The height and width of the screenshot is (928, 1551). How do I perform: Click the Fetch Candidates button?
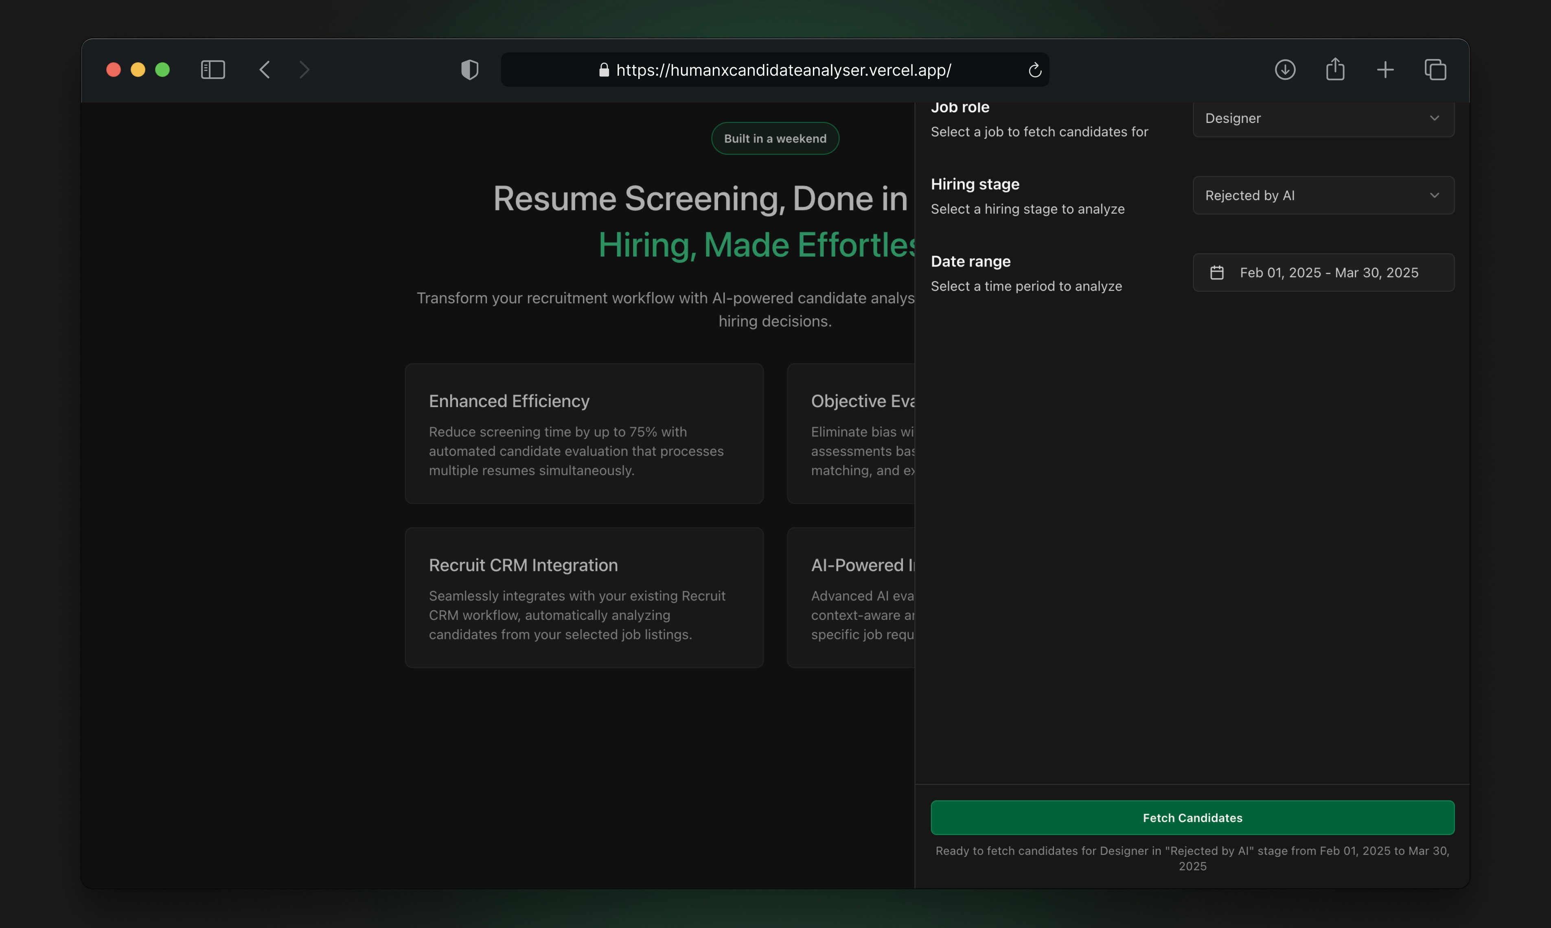[x=1192, y=817]
